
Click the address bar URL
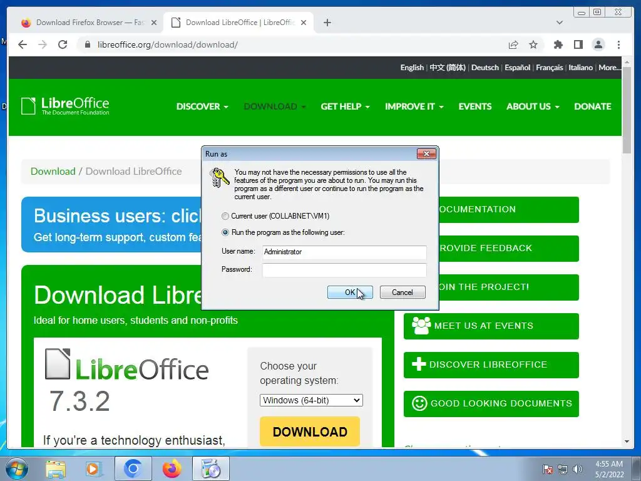[x=168, y=44]
